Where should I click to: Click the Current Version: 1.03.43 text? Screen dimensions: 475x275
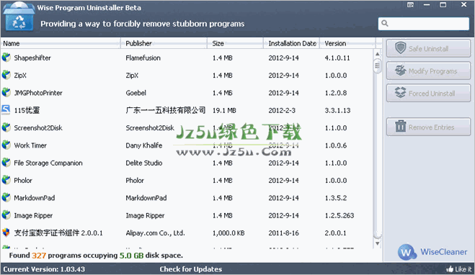point(44,269)
